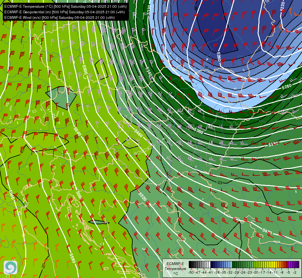The height and width of the screenshot is (278, 302).
Task: Click the 5220 geopotential contour label
Action: (x=283, y=6)
